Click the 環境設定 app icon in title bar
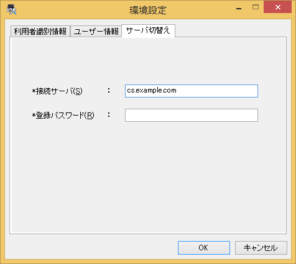The image size is (296, 264). (11, 9)
